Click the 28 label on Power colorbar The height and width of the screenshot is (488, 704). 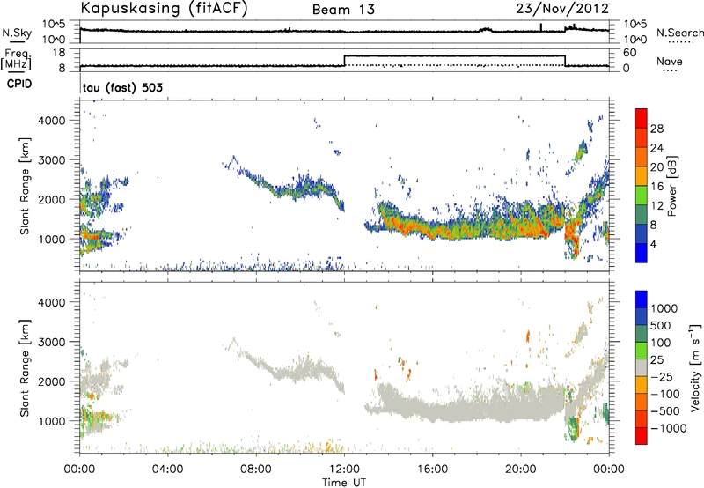click(x=656, y=129)
